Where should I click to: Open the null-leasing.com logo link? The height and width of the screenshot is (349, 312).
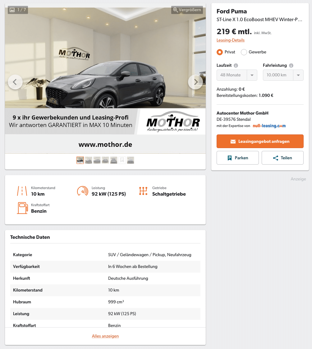(269, 126)
